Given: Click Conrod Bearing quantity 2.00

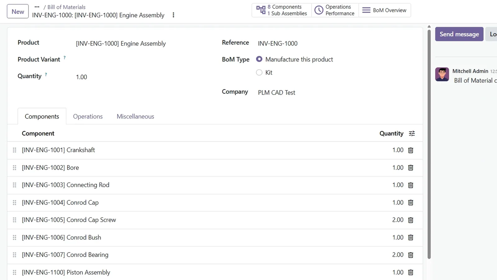Looking at the screenshot, I should [398, 255].
